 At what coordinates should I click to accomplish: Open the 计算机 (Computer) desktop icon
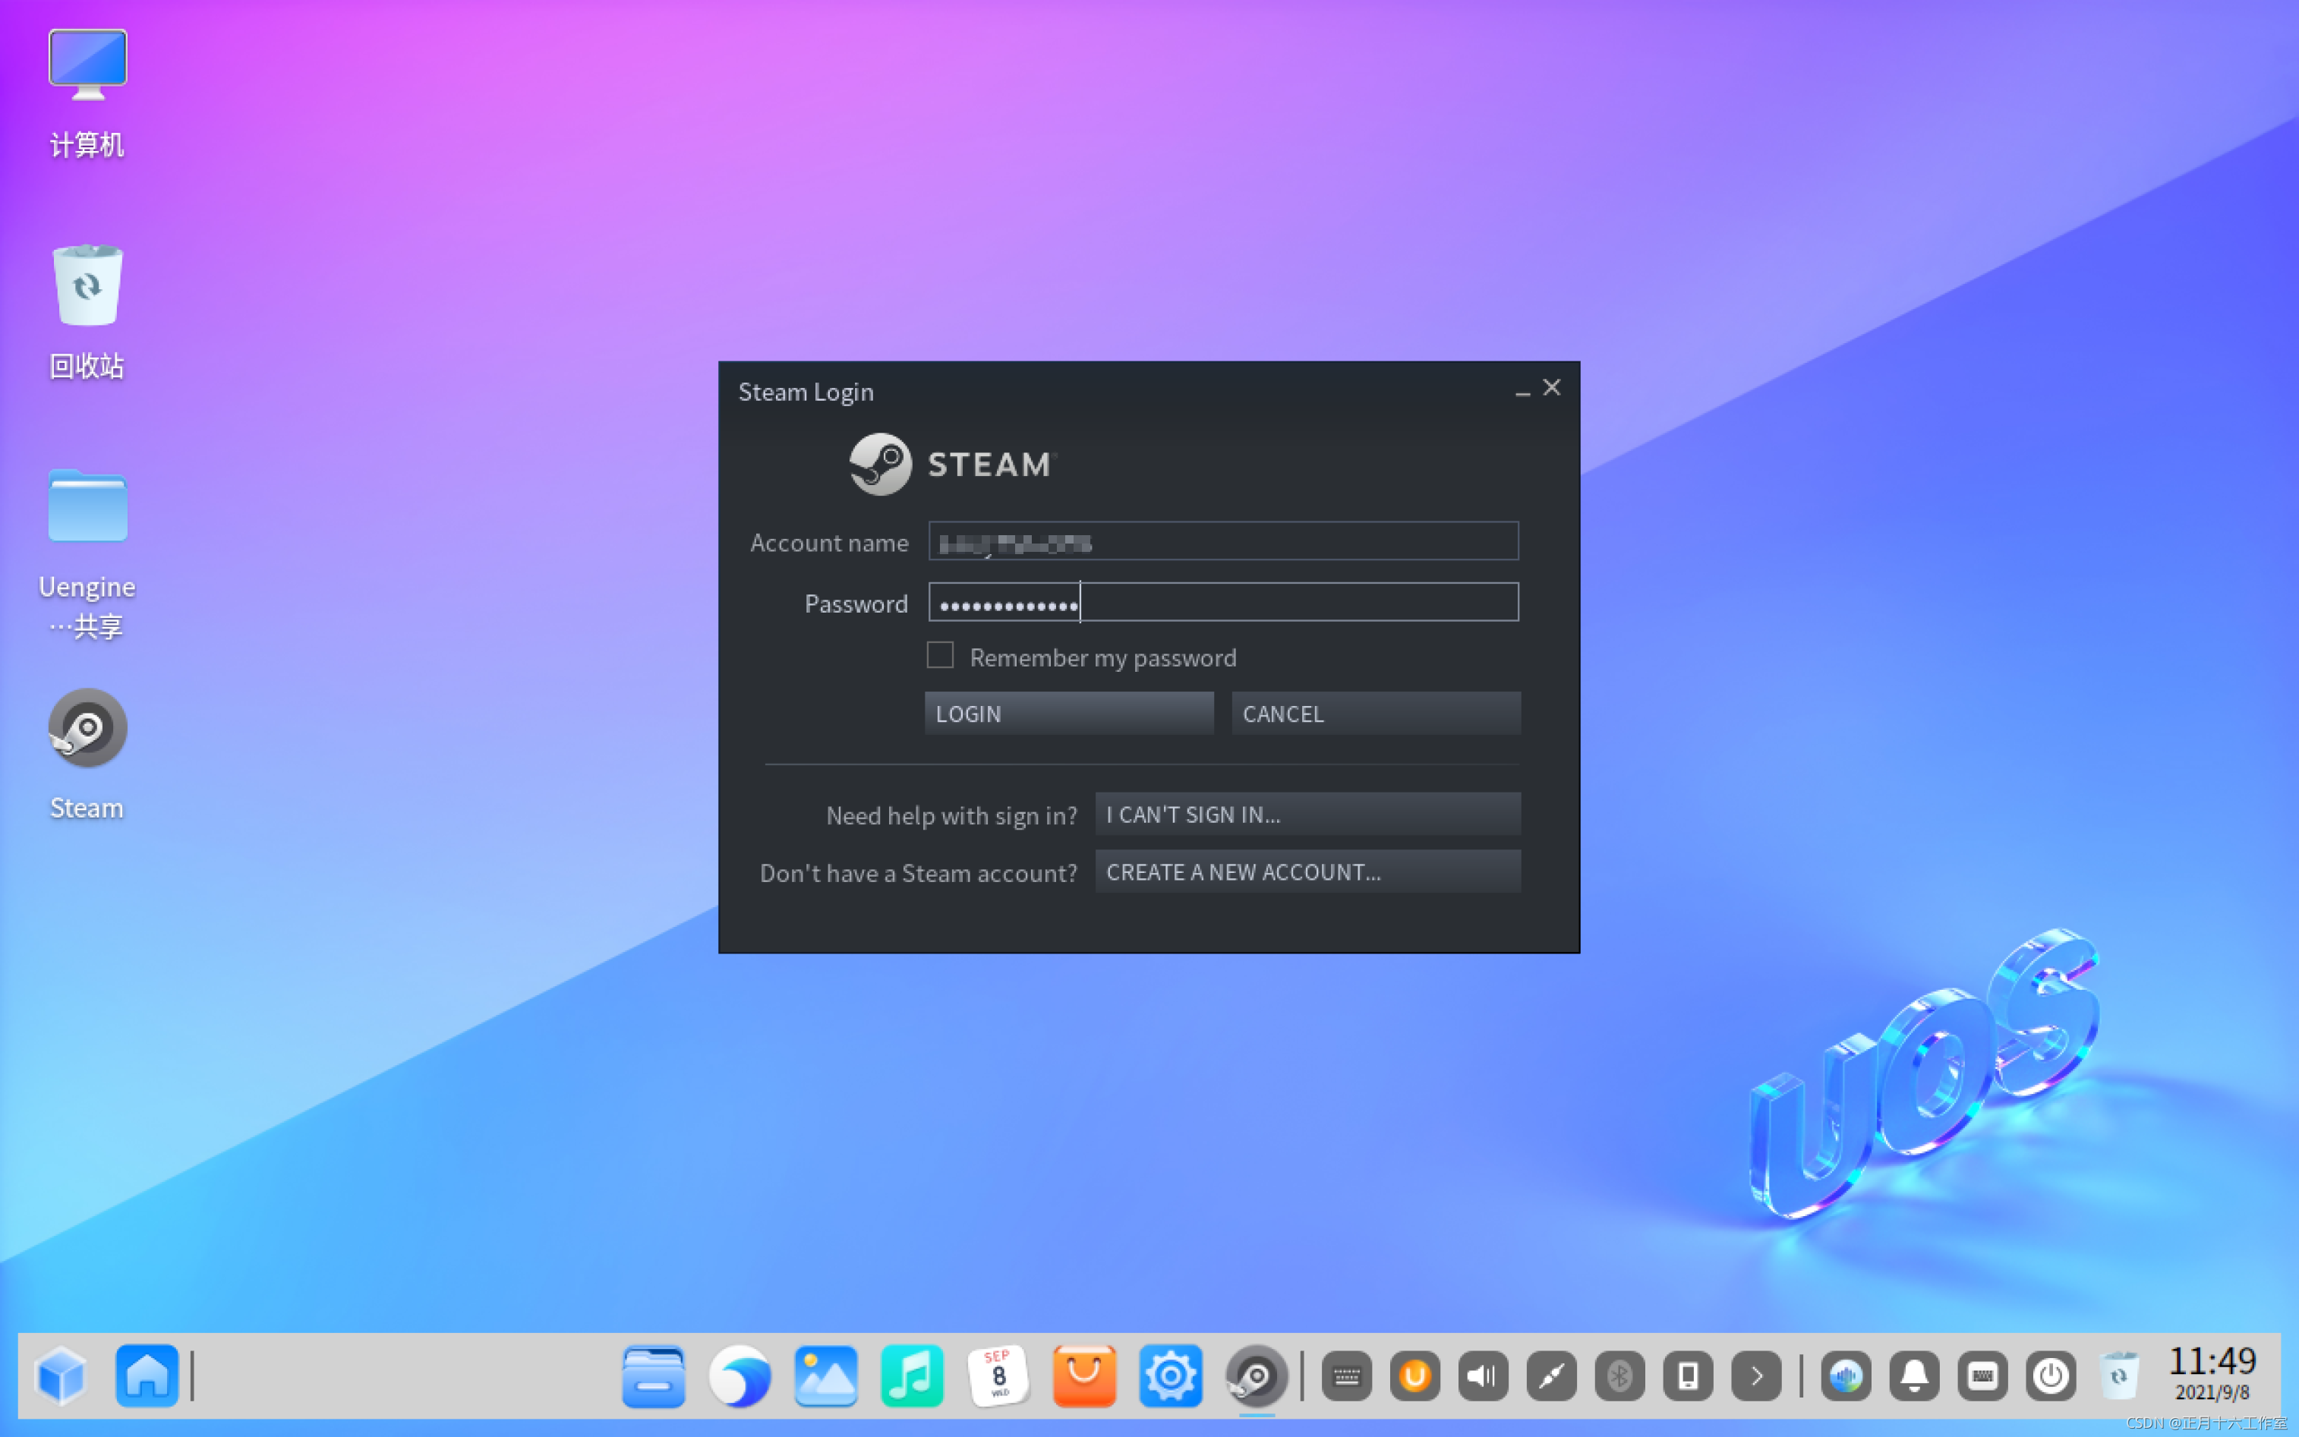[87, 63]
